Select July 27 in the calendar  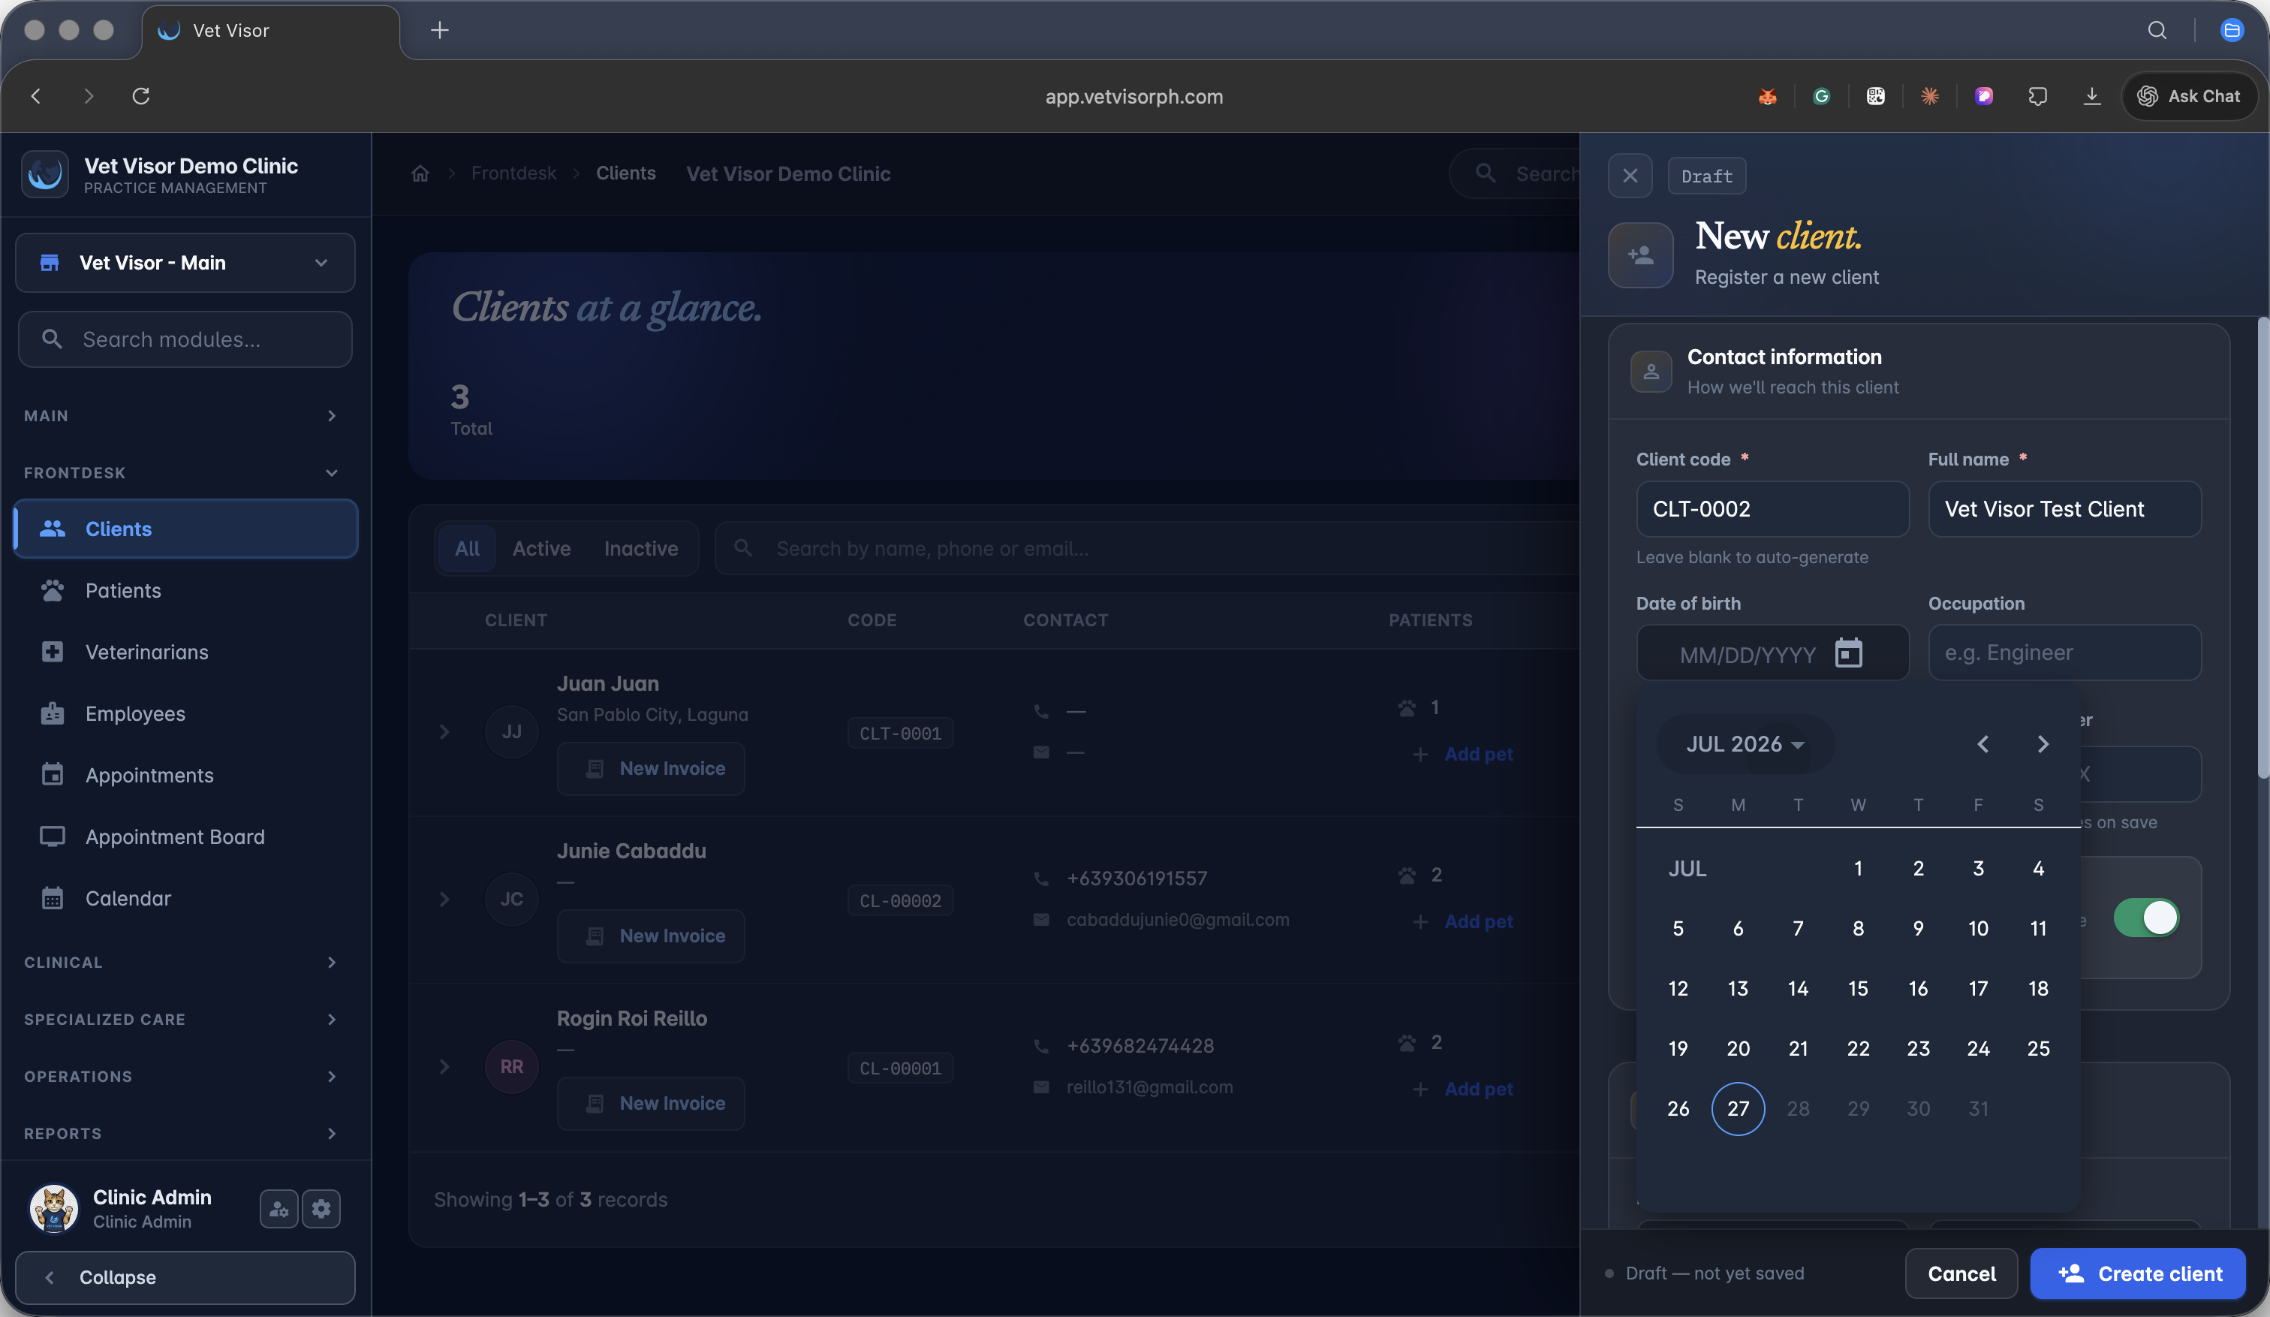point(1738,1109)
